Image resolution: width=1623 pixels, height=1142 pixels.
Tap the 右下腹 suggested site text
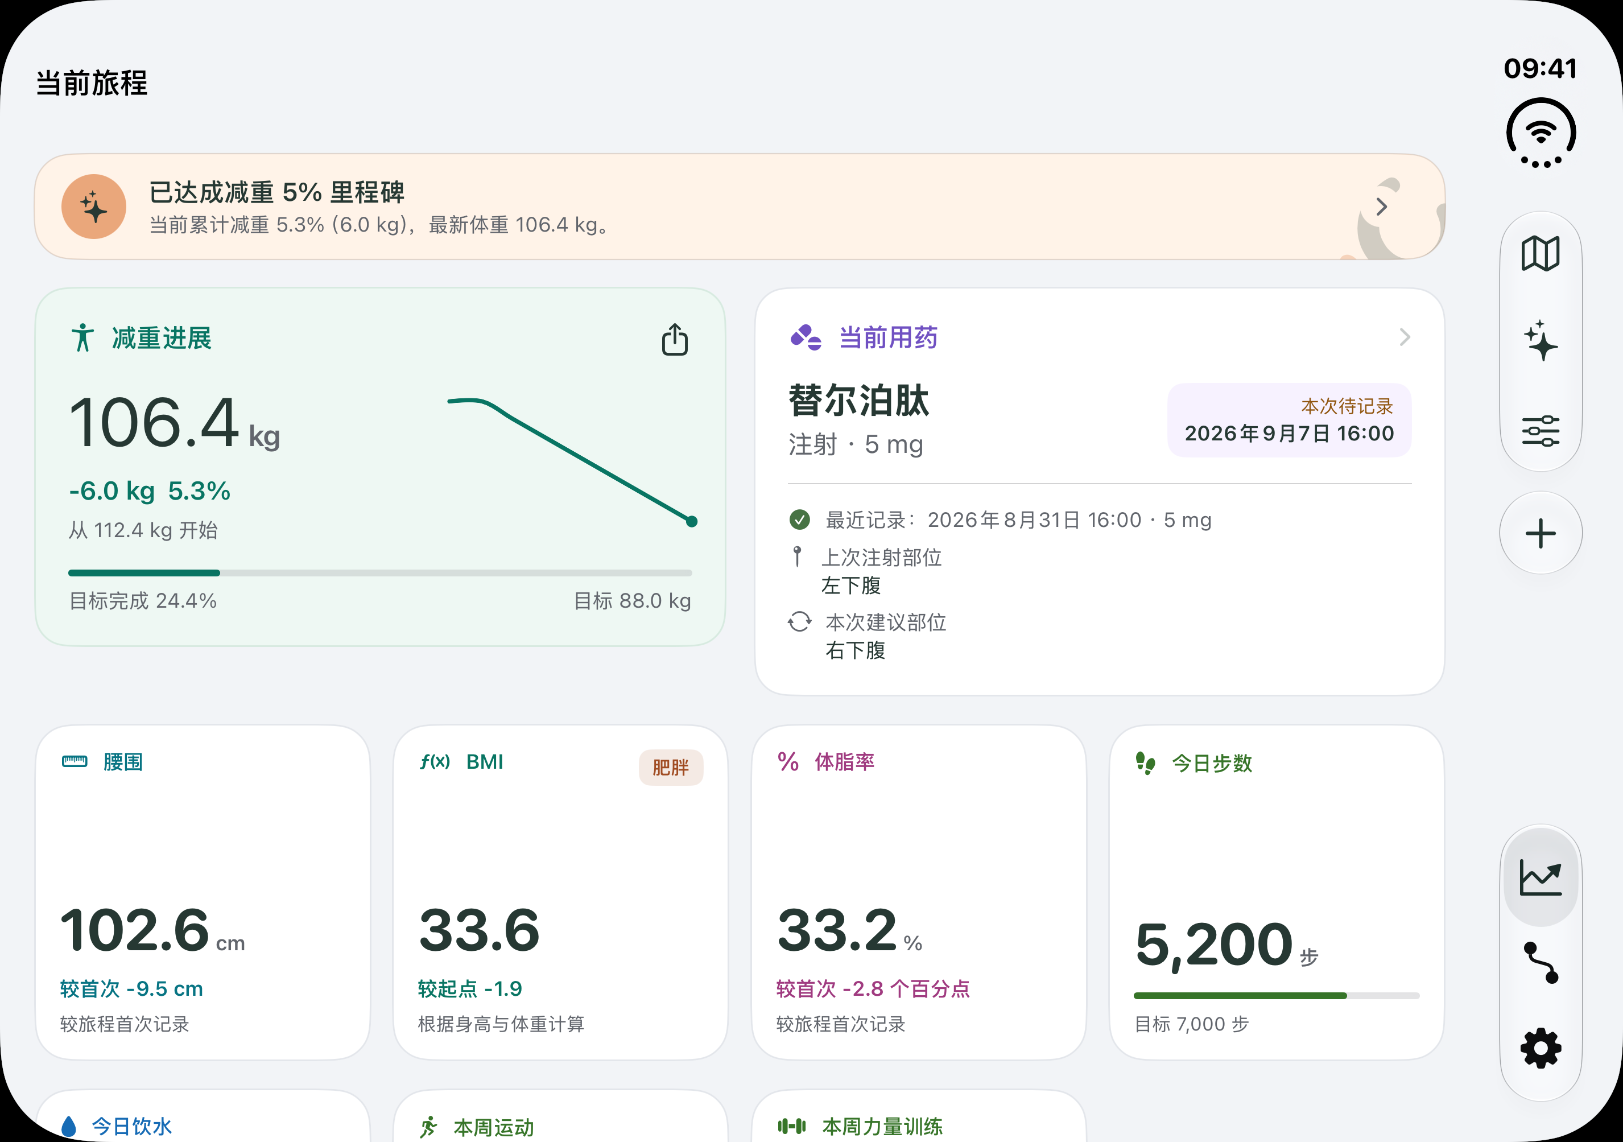(x=854, y=650)
